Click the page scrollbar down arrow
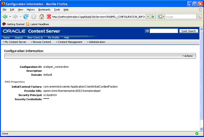The height and width of the screenshot is (137, 204). (x=202, y=129)
